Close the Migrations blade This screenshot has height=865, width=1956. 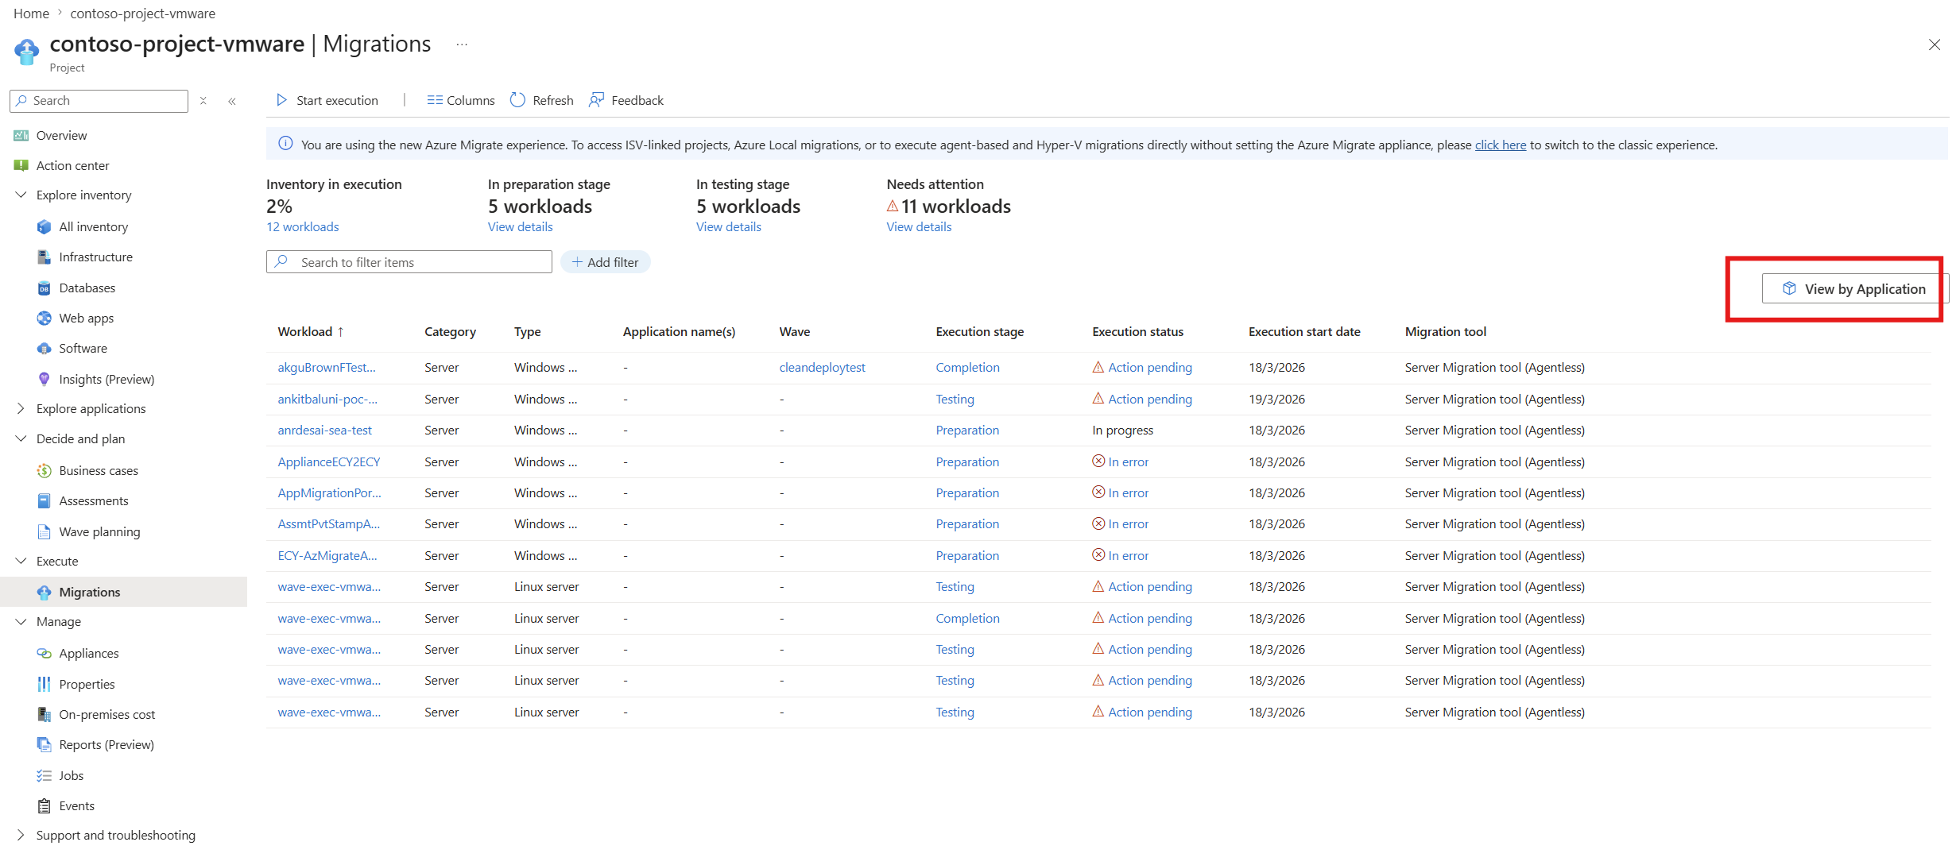[x=1935, y=45]
